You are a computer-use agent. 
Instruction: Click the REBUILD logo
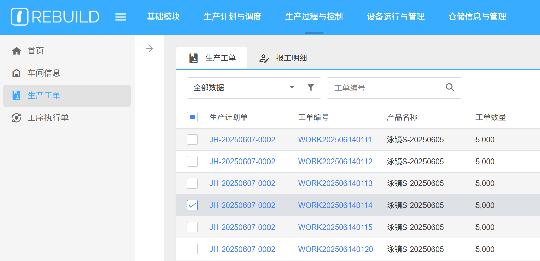tap(55, 17)
